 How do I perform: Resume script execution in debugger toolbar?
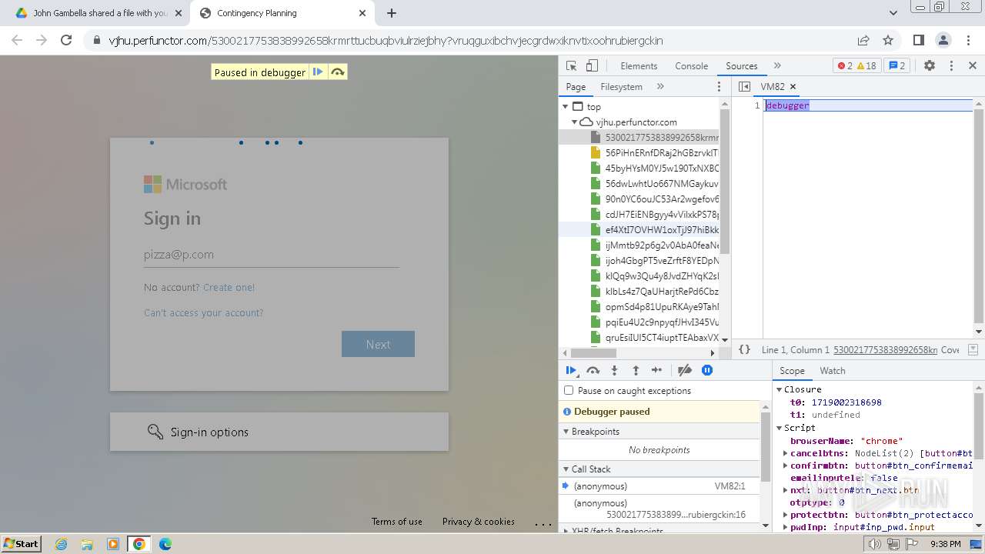pyautogui.click(x=571, y=370)
